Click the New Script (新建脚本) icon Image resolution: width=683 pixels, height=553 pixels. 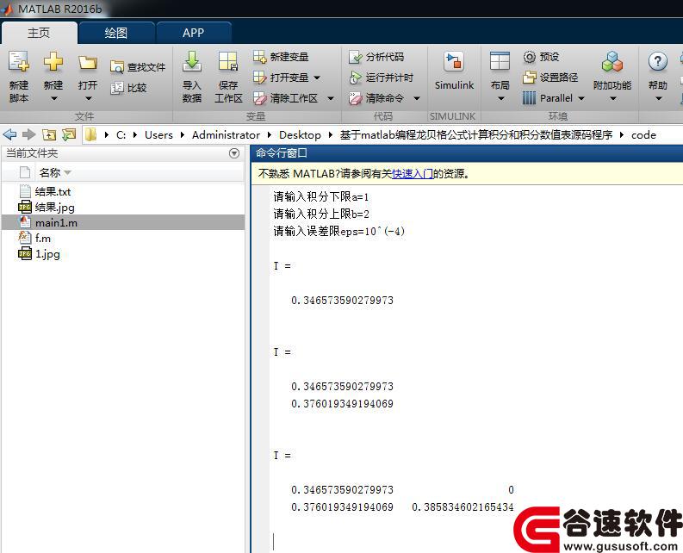19,62
